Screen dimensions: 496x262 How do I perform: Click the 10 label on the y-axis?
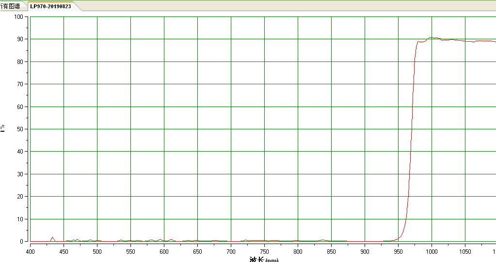20,219
